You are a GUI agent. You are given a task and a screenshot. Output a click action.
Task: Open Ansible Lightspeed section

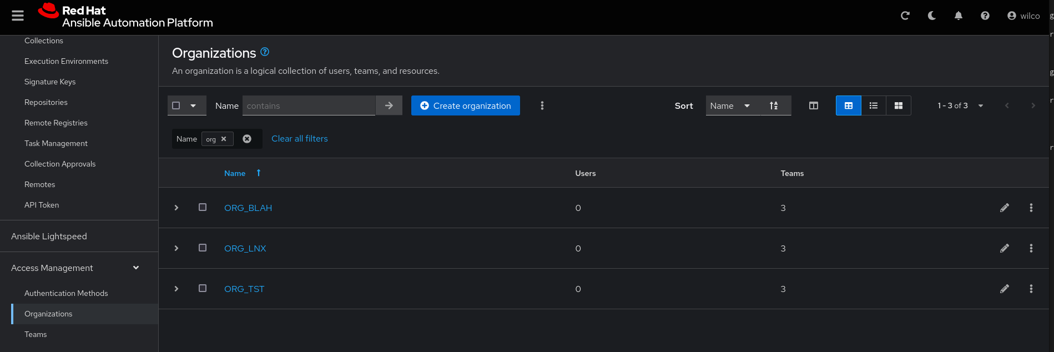click(49, 236)
